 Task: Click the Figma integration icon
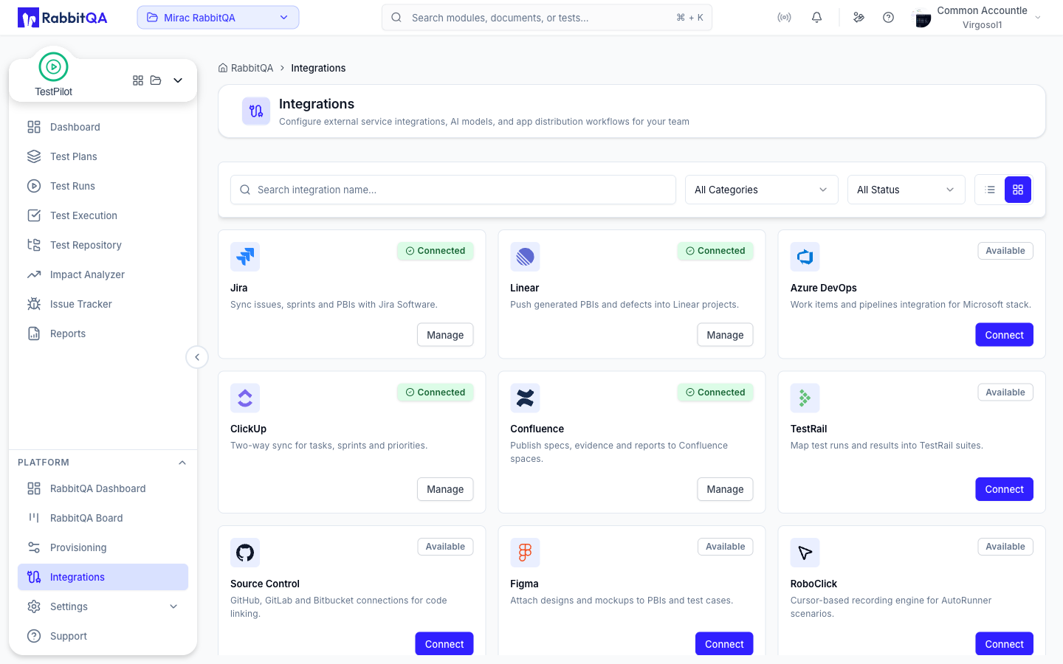(525, 553)
